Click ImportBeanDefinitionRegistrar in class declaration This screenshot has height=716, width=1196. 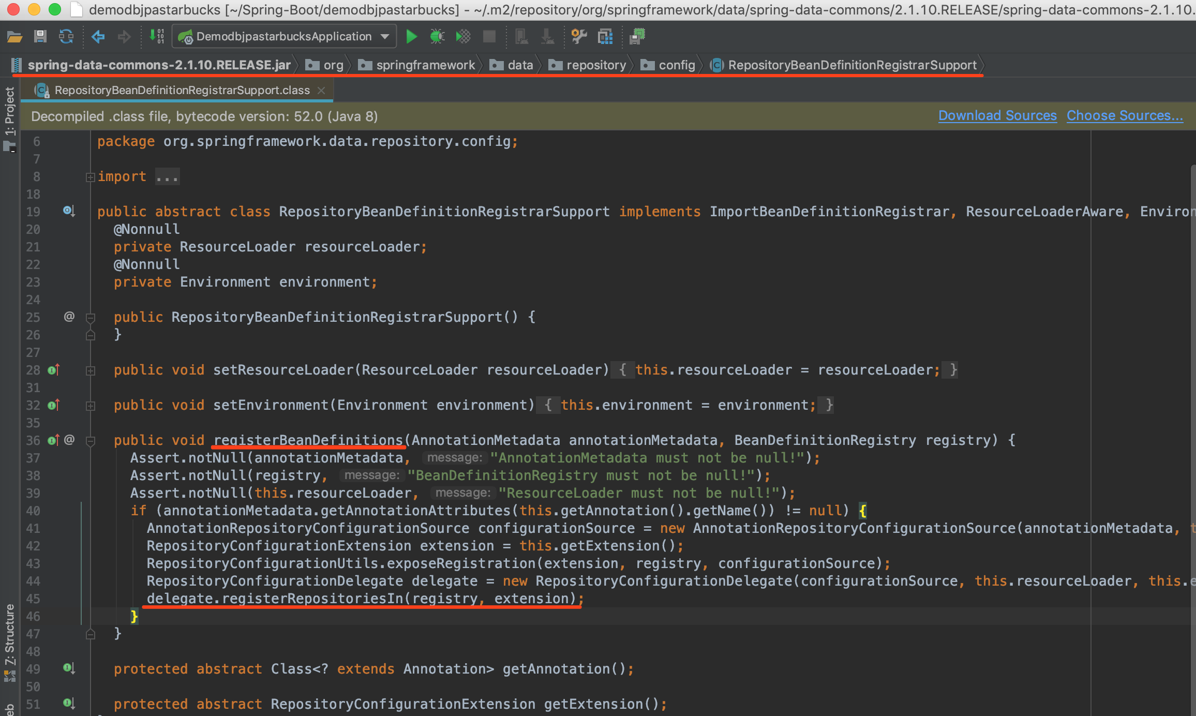tap(830, 212)
